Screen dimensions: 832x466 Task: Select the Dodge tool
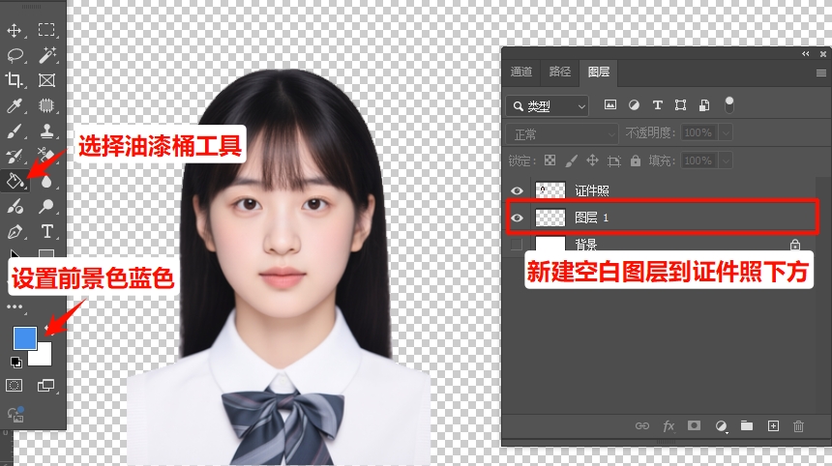point(46,206)
